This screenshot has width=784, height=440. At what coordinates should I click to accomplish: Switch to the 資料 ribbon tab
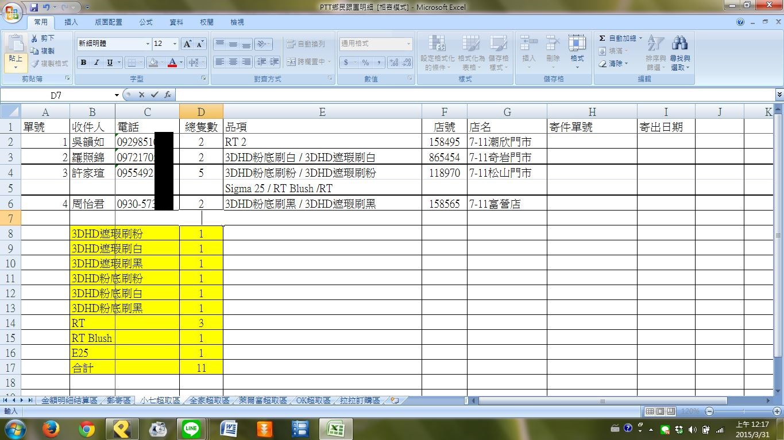click(x=176, y=22)
